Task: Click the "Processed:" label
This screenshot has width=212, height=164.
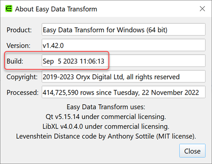Action: tap(22, 93)
